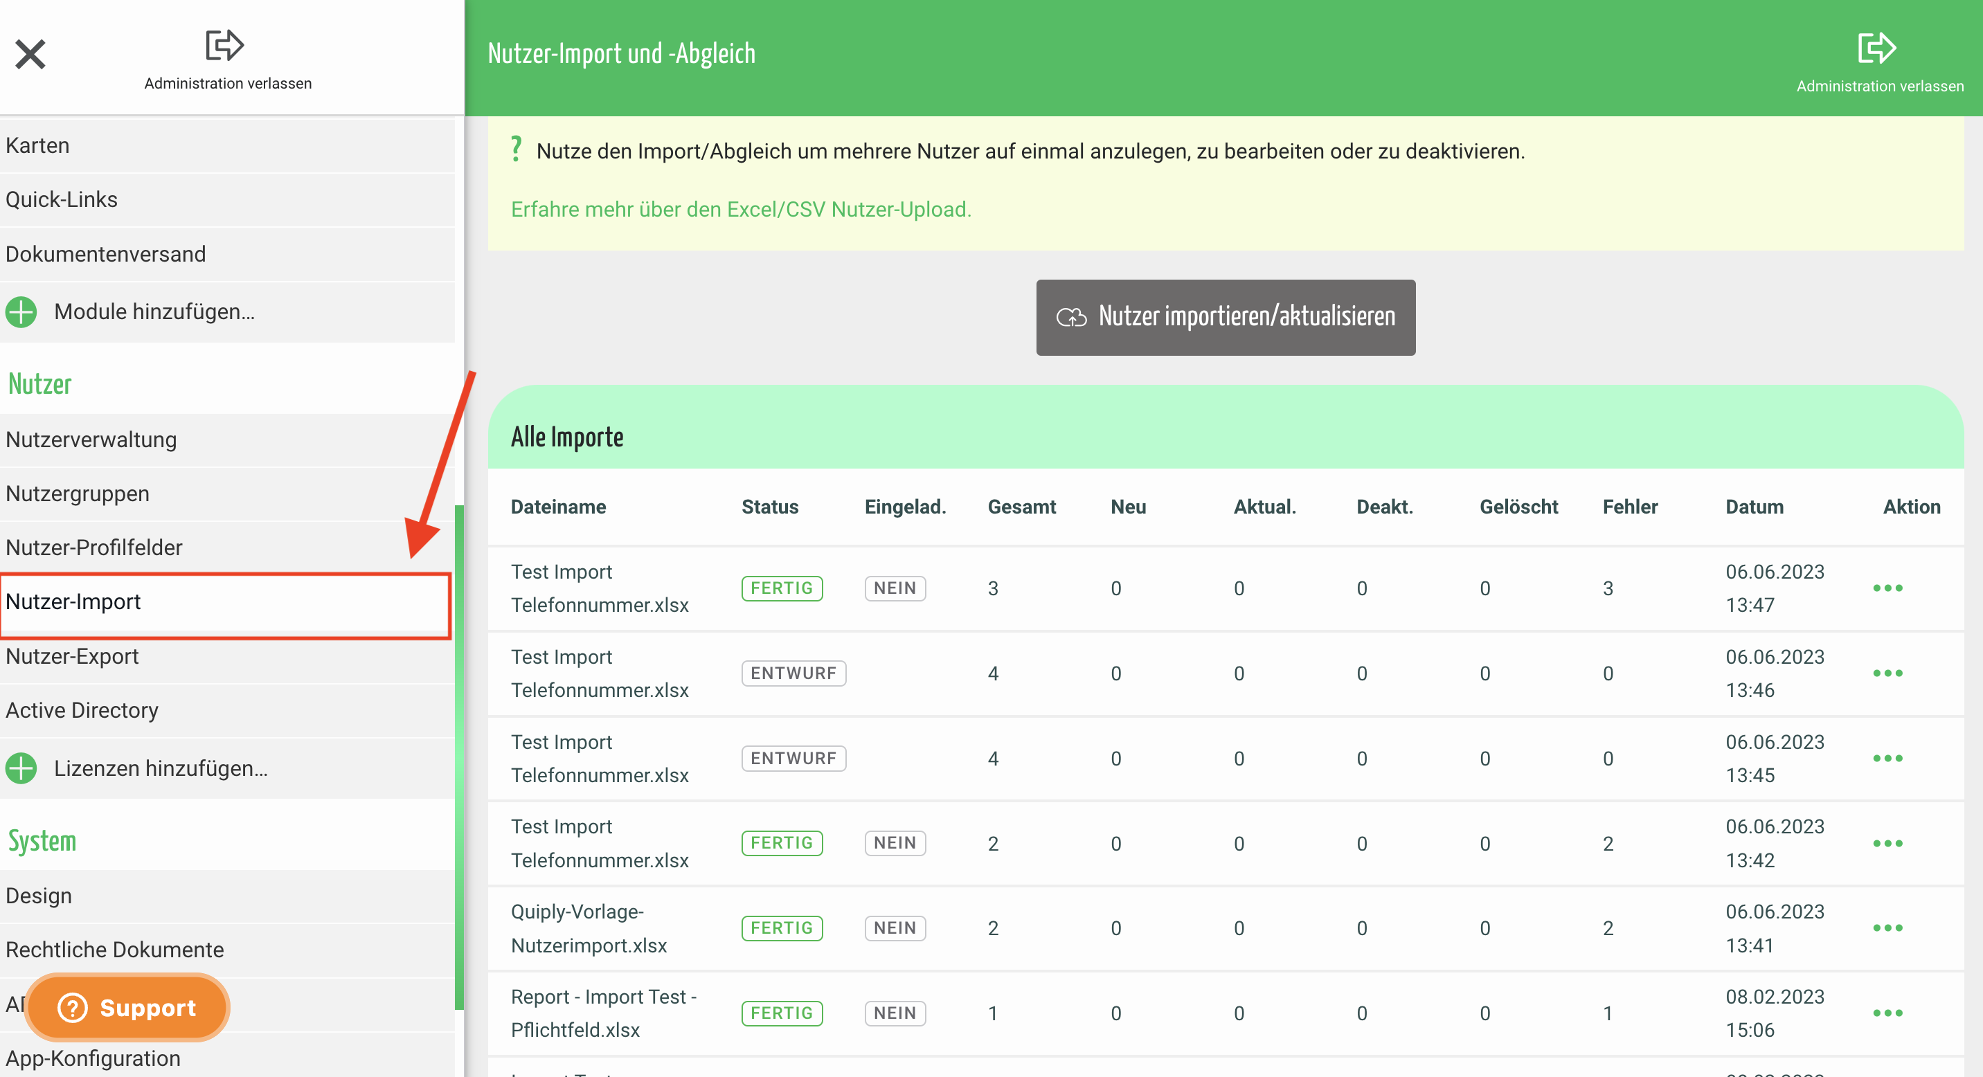The image size is (1983, 1077).
Task: Click the green question mark help icon
Action: (517, 149)
